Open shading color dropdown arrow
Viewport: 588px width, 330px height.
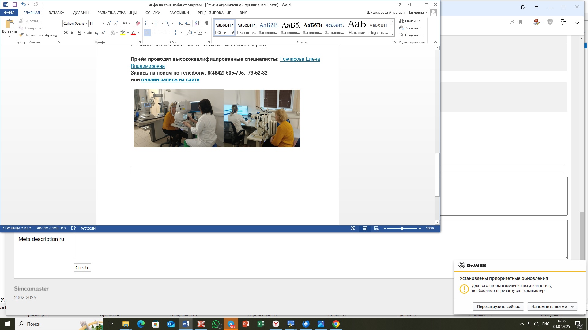pos(195,33)
